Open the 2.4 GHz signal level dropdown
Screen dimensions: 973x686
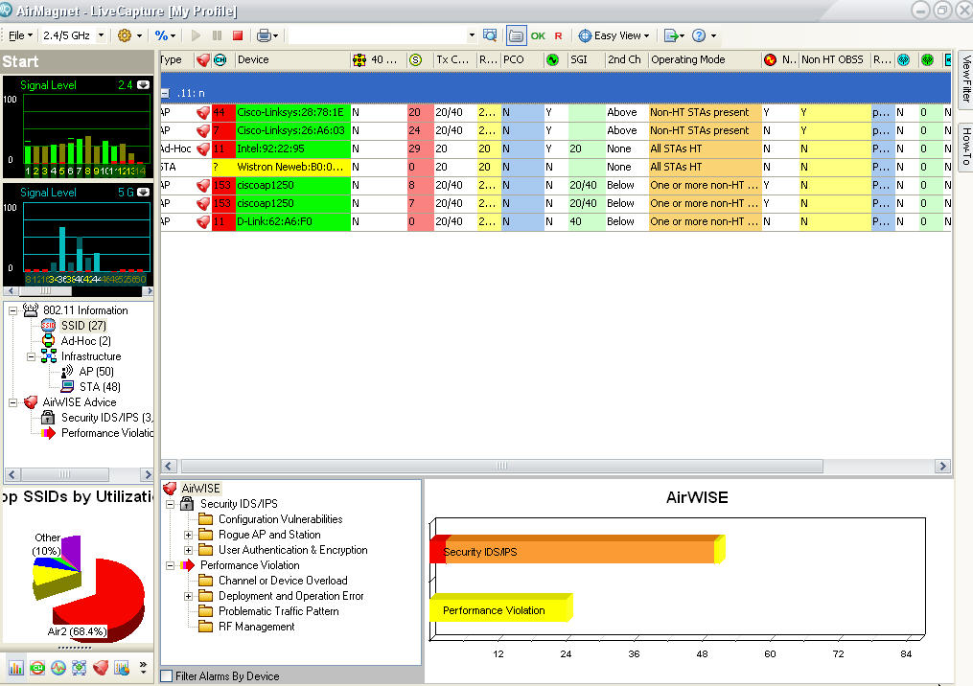[x=144, y=85]
